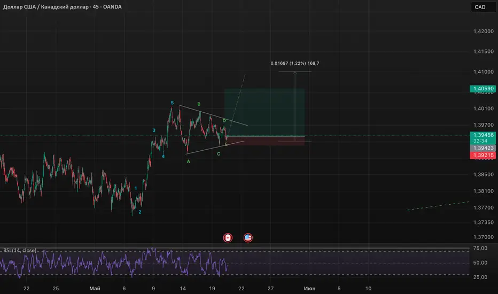Click wave label 2 at the low
The width and height of the screenshot is (498, 294).
pyautogui.click(x=140, y=212)
